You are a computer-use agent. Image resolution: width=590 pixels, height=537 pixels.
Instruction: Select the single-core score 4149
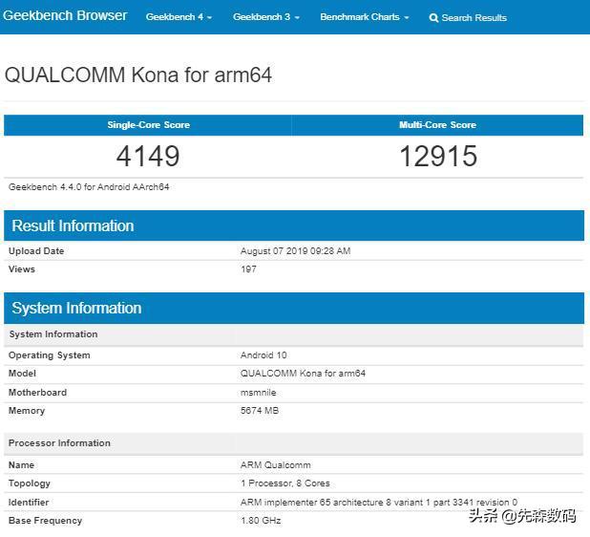[148, 156]
